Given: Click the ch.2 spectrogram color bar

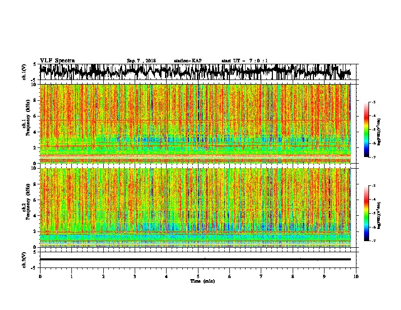Looking at the screenshot, I should 366,213.
